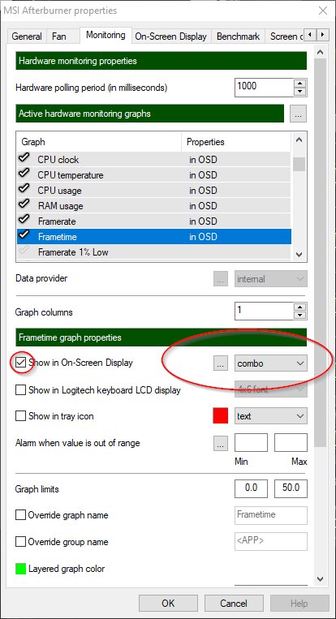
Task: Click the alarm Max value field
Action: tap(291, 442)
